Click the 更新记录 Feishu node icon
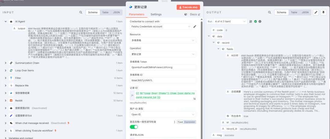 coord(131,7)
